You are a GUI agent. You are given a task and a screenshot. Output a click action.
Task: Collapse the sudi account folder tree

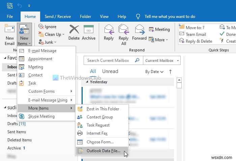click(x=5, y=107)
